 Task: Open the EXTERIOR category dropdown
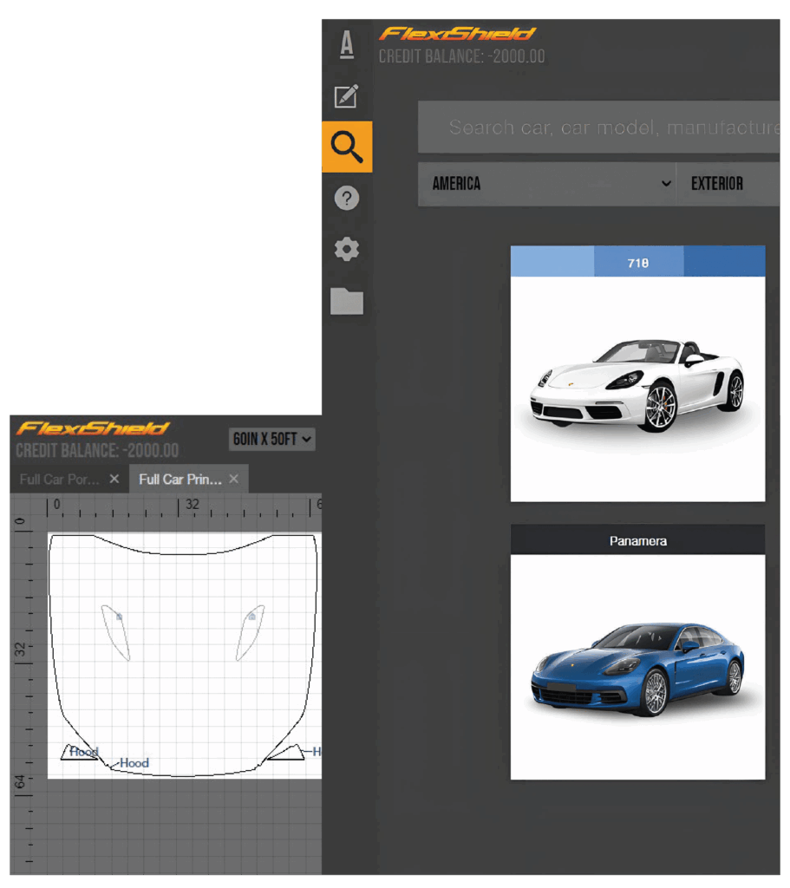[727, 184]
